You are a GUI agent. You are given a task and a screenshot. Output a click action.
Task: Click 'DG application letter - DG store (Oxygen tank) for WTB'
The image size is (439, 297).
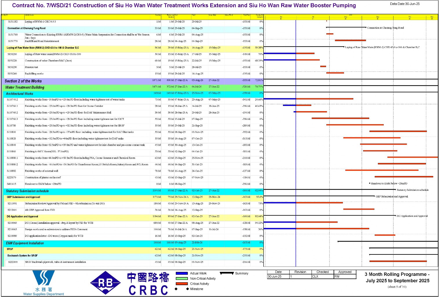54,236
